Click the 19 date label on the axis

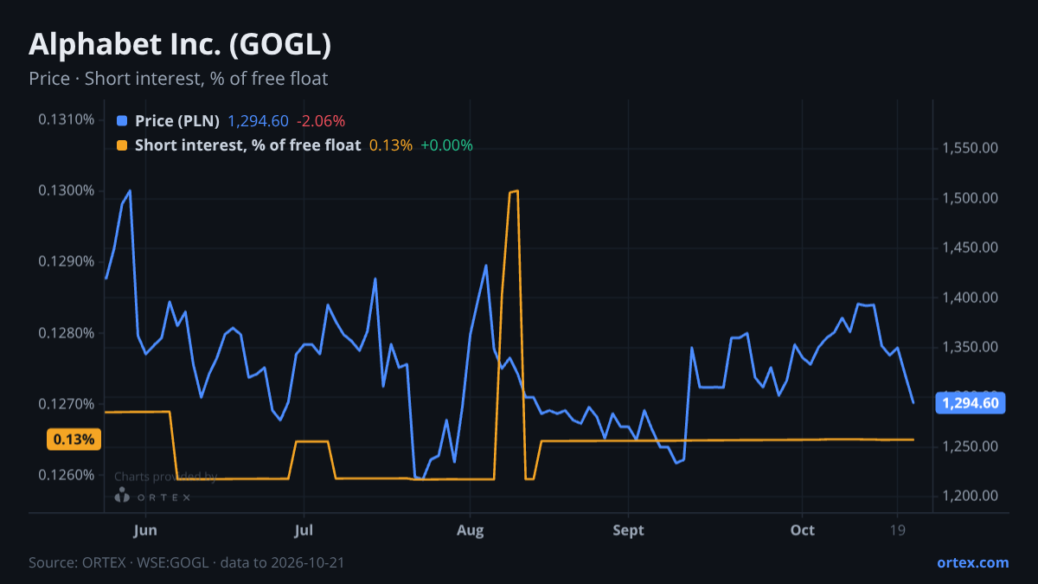[897, 530]
